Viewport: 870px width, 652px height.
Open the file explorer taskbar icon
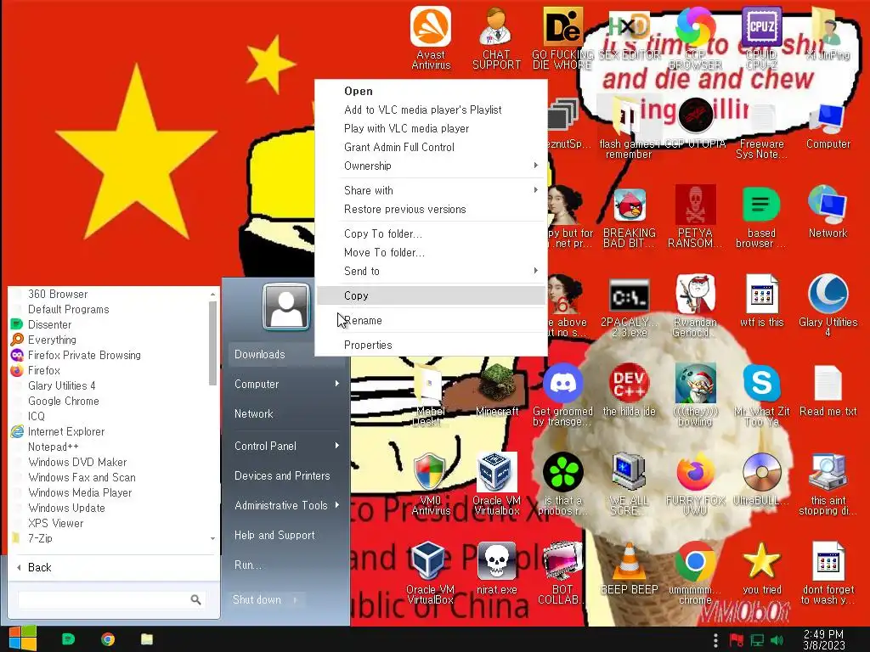click(146, 639)
